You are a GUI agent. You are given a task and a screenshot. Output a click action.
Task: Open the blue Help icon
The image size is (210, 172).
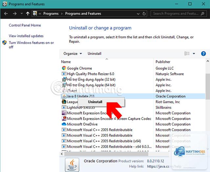[x=203, y=54]
